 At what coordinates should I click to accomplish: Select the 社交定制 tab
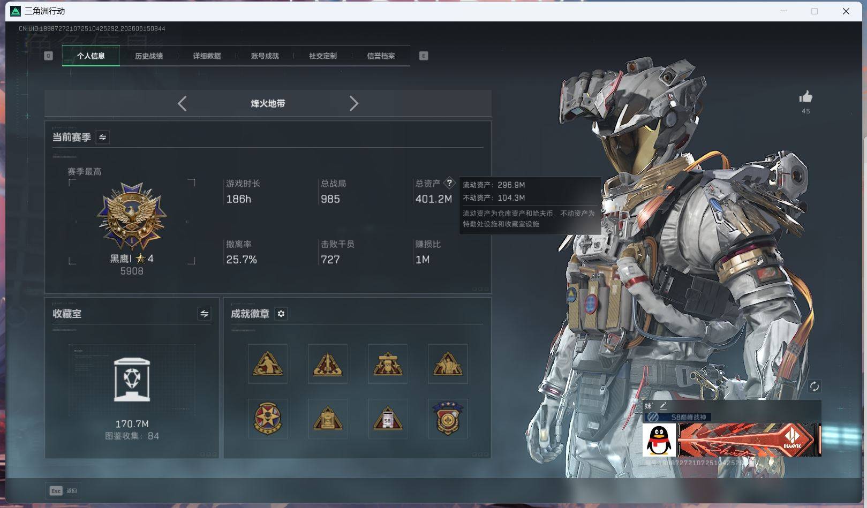(323, 56)
